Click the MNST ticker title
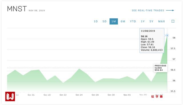The width and height of the screenshot is (183, 105). tap(17, 9)
